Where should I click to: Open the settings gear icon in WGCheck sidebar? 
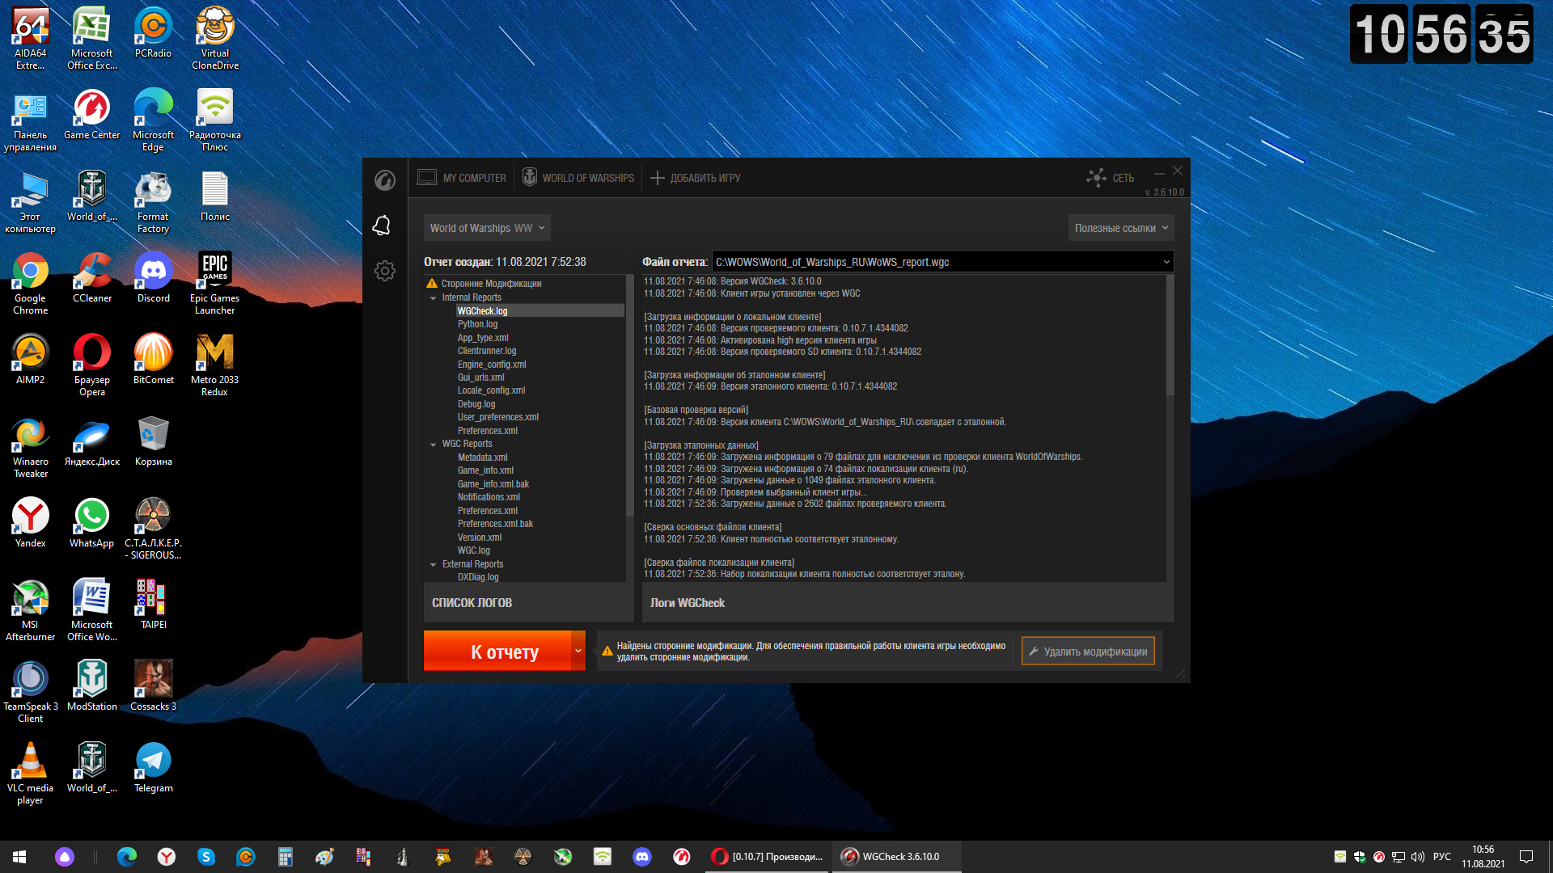[385, 271]
